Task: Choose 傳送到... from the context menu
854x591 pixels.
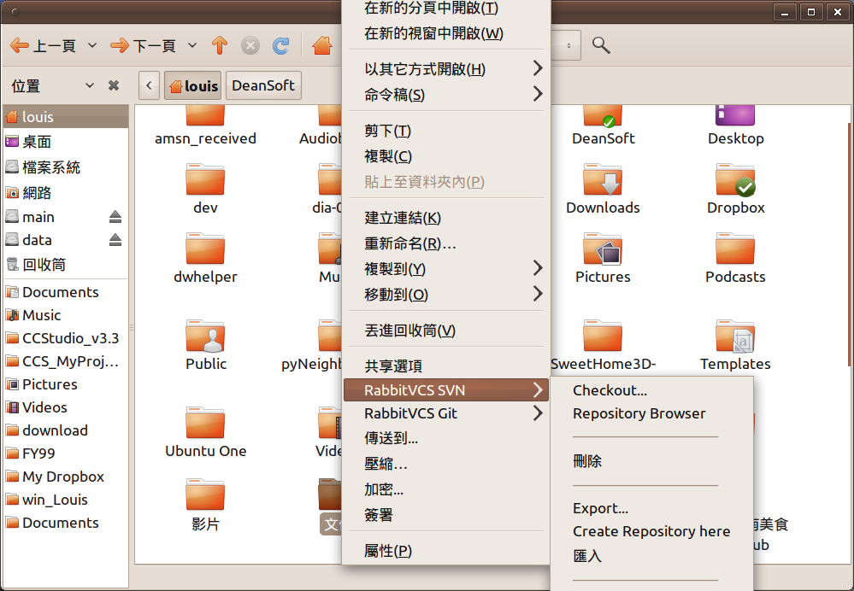Action: [x=445, y=437]
